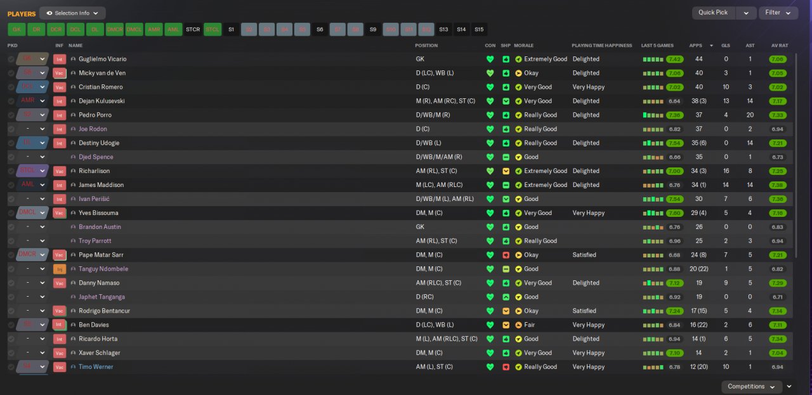
Task: Click the person icon before Timo Werner's name
Action: coord(73,366)
